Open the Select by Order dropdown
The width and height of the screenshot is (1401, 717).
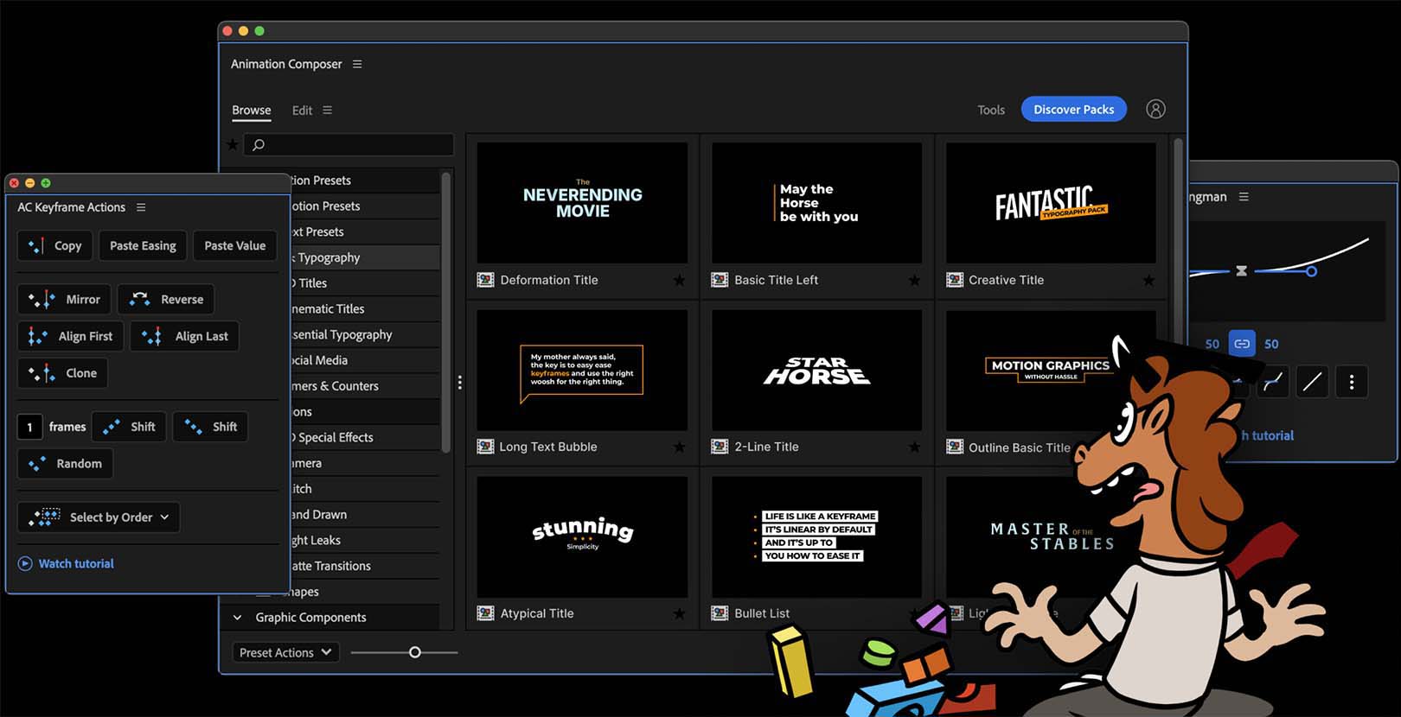(x=99, y=517)
